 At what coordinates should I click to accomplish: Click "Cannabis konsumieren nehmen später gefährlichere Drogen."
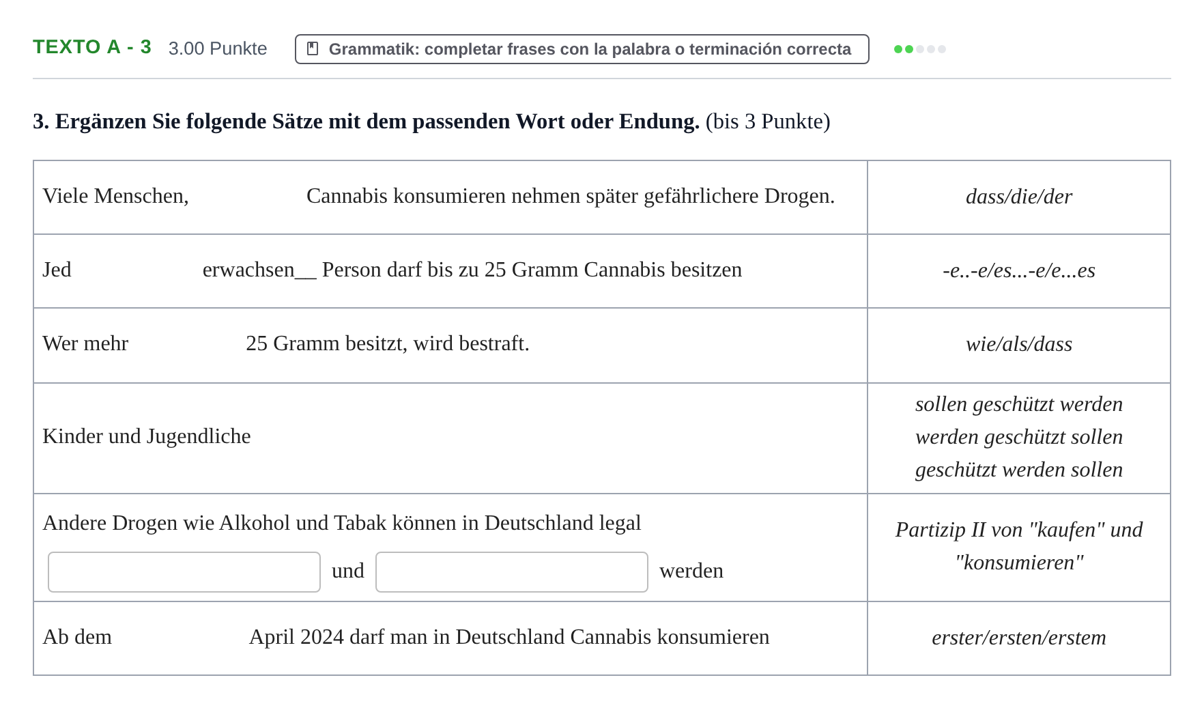[571, 196]
